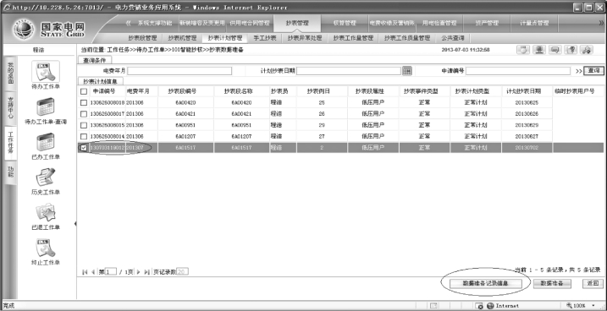Screen dimensions: 607x311
Task: Click the 数据准备记录信息 button
Action: pyautogui.click(x=486, y=283)
